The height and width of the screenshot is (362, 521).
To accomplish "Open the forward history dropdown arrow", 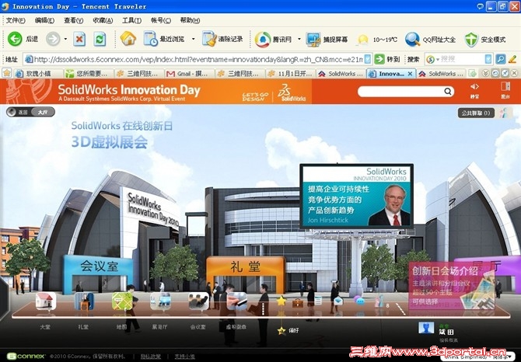I will pyautogui.click(x=65, y=39).
